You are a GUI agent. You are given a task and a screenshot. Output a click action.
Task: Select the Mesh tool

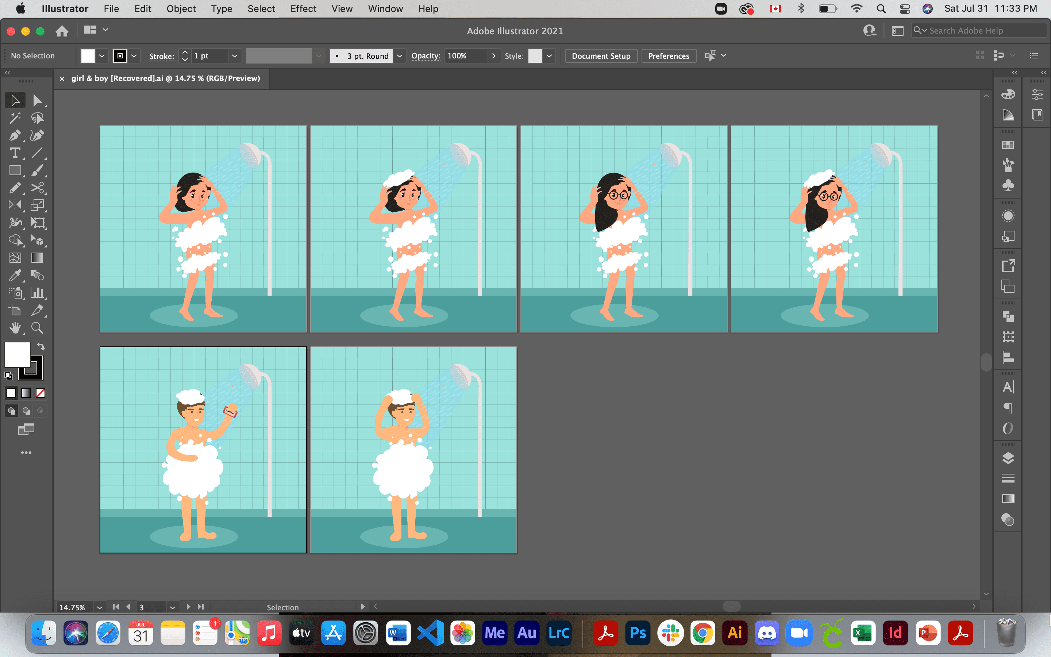pos(15,258)
